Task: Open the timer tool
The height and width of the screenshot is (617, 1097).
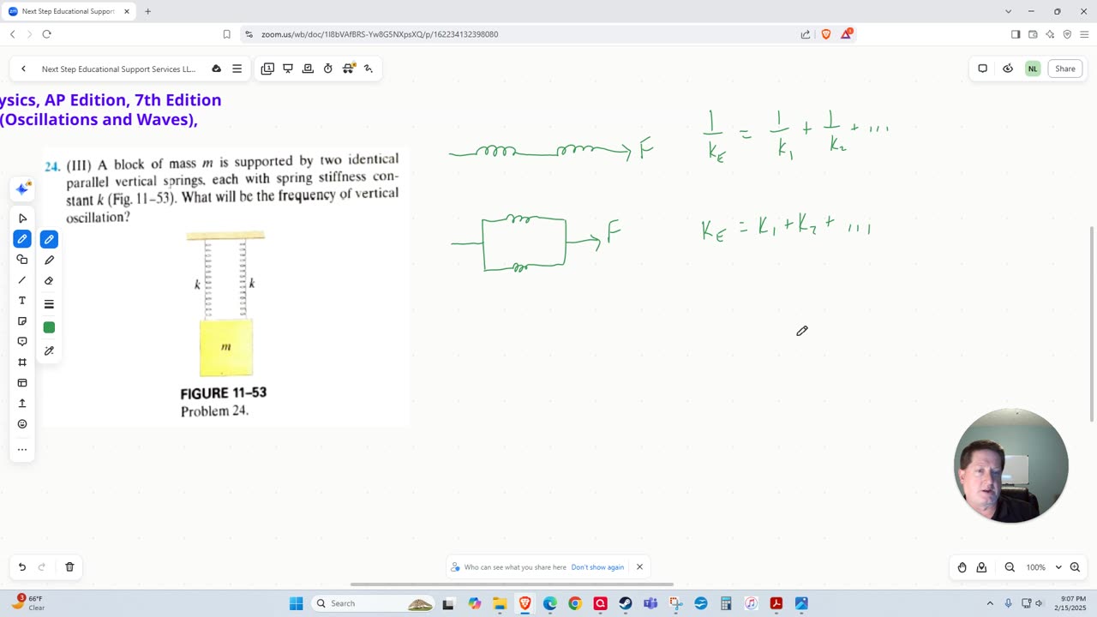Action: tap(327, 69)
